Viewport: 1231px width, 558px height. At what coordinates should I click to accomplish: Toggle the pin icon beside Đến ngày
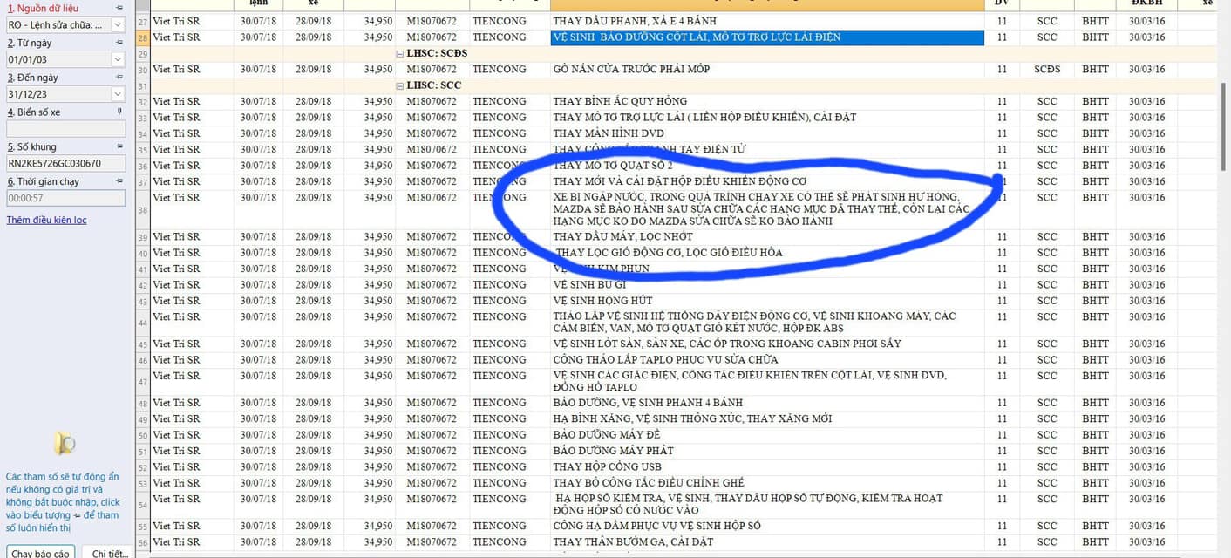[119, 78]
